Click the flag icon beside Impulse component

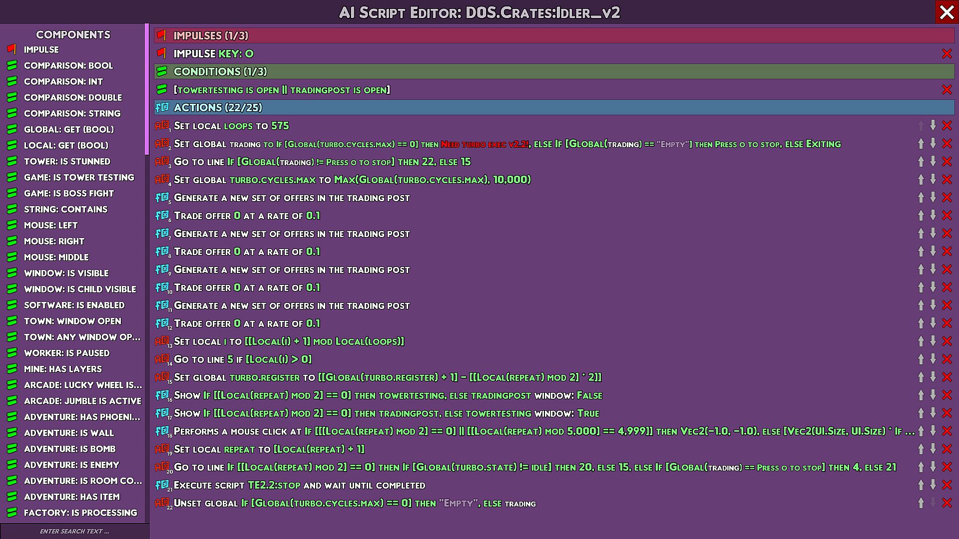pos(12,49)
